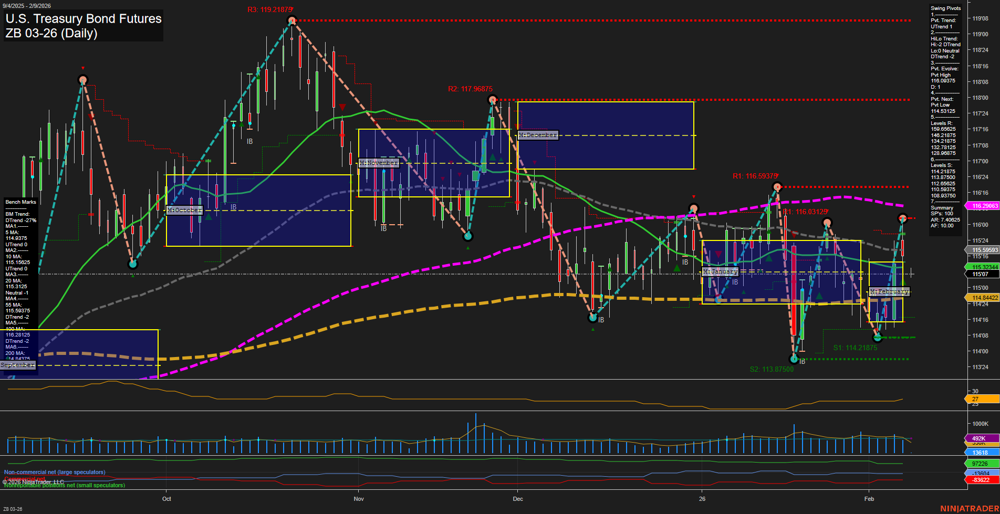The height and width of the screenshot is (514, 1000).
Task: Click the swing pivot circle at R2 117.96875
Action: coord(492,99)
